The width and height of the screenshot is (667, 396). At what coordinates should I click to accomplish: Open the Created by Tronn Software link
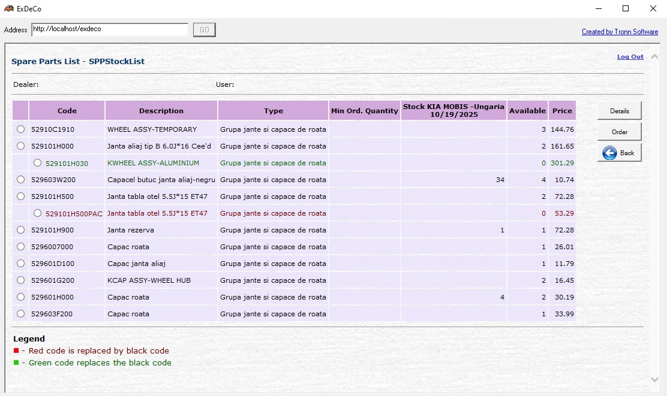point(620,32)
